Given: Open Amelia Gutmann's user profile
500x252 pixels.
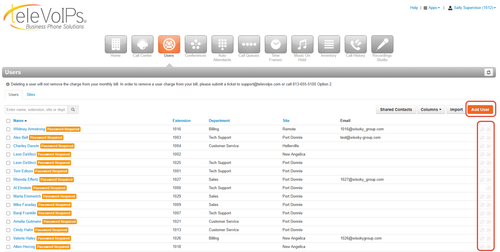Looking at the screenshot, I should pos(27,221).
